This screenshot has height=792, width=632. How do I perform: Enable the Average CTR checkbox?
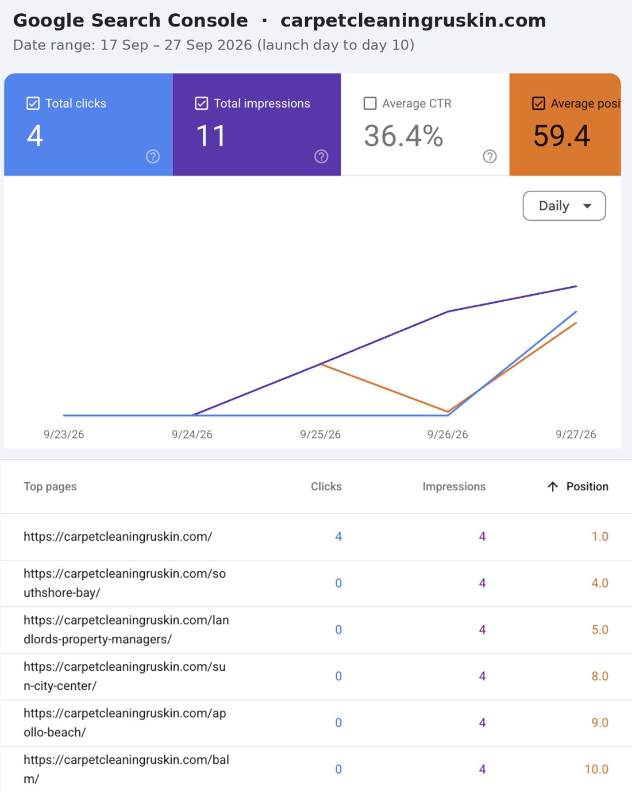click(x=370, y=103)
